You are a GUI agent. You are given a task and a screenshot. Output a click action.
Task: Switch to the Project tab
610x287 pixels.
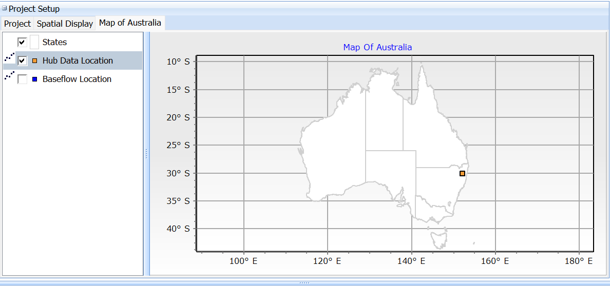[17, 24]
